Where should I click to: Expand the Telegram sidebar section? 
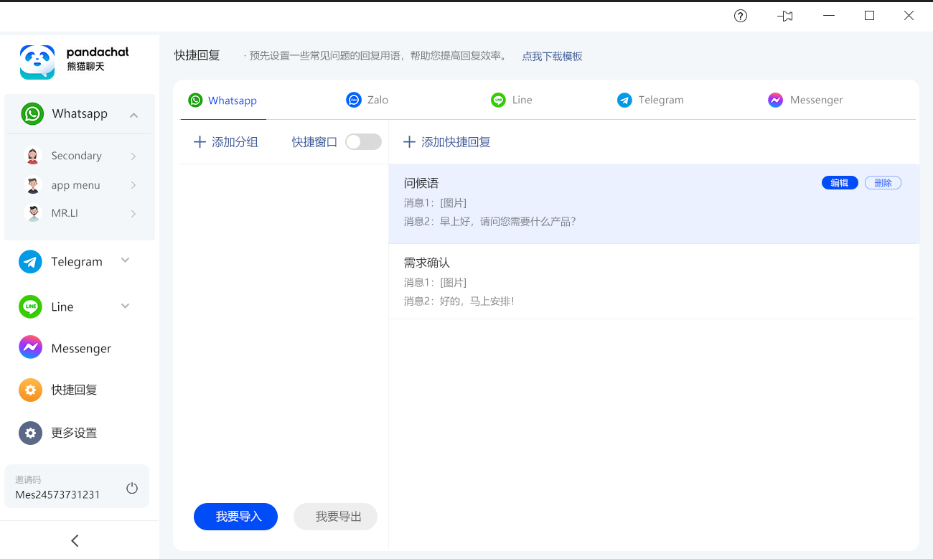126,260
